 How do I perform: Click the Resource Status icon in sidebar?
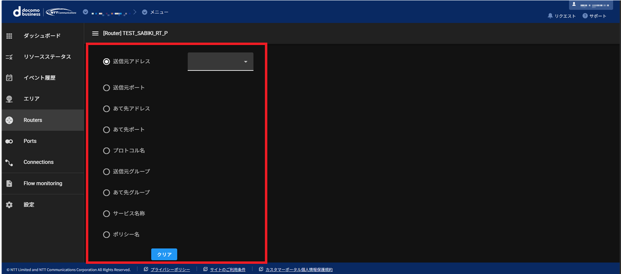pyautogui.click(x=9, y=57)
